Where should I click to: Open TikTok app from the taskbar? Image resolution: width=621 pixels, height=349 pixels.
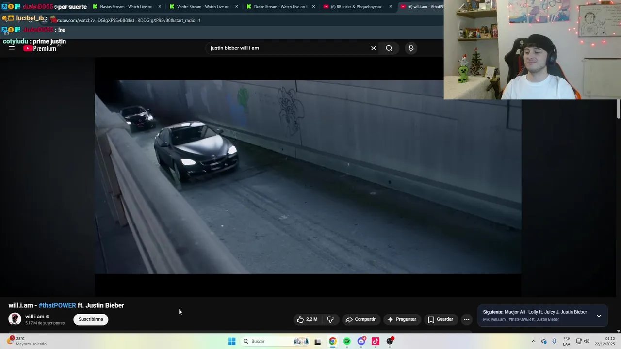tap(376, 341)
